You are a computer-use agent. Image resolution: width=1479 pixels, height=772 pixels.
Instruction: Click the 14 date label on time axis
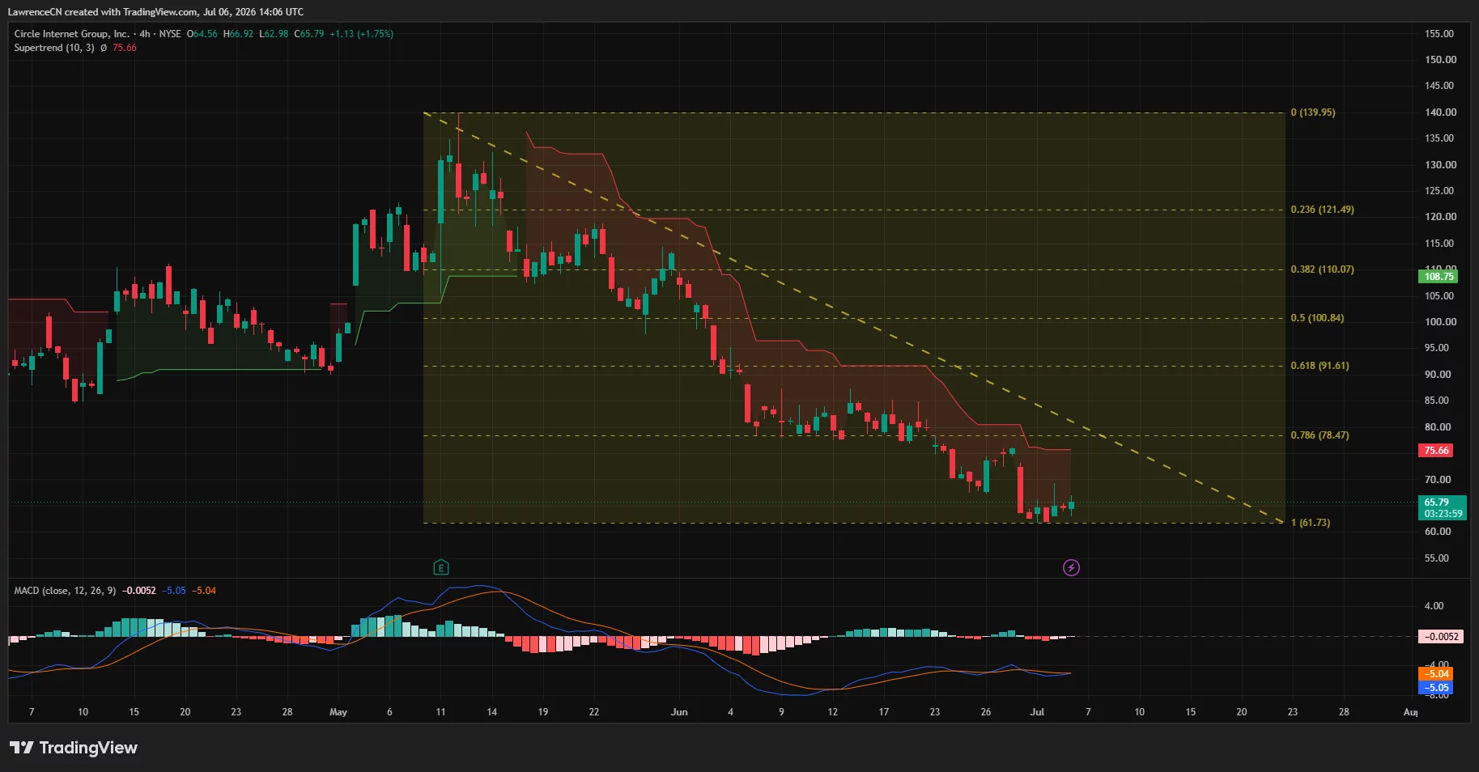tap(491, 712)
